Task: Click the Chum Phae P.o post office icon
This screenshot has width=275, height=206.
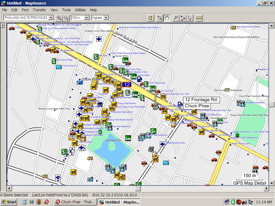Action: tap(59, 67)
